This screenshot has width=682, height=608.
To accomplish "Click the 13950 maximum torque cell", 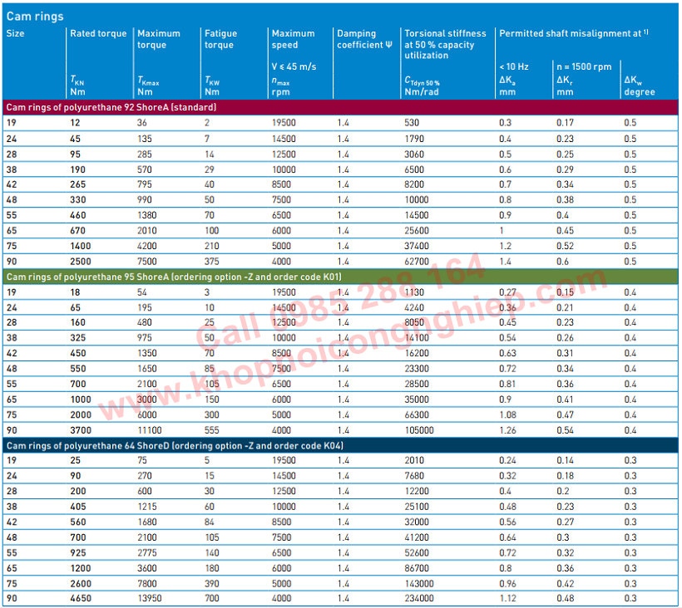I will coord(151,598).
